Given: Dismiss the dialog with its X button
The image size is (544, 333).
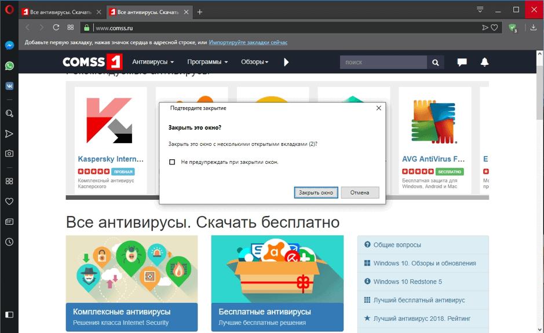Looking at the screenshot, I should click(x=379, y=108).
